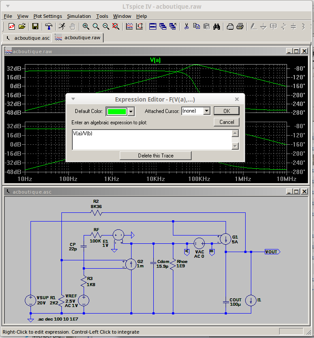Image resolution: width=314 pixels, height=338 pixels.
Task: Click the COUT 100µ capacitor label
Action: tap(236, 302)
